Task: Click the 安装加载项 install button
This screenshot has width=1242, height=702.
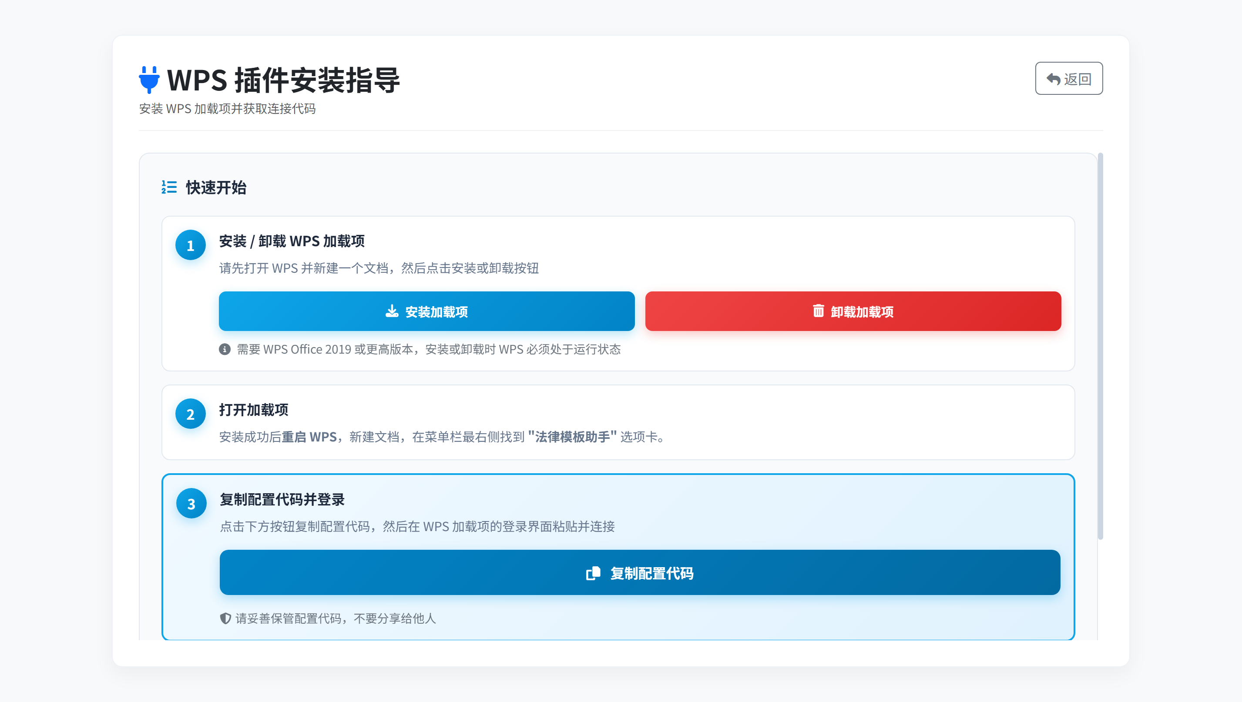Action: pyautogui.click(x=427, y=311)
